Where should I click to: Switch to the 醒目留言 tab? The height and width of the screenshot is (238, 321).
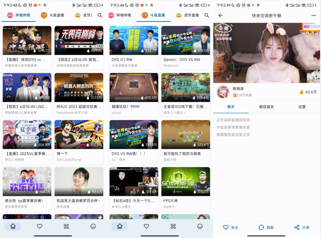[267, 107]
